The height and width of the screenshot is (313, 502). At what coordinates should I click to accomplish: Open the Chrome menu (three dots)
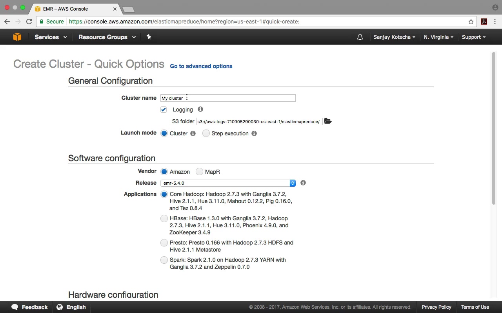point(495,22)
